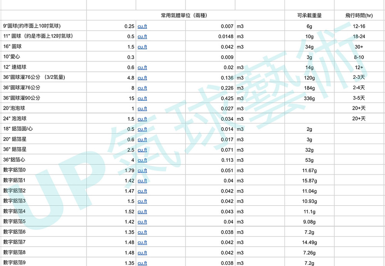Select the 0.136 cubic meter value cell
385x266 pixels.
(x=210, y=77)
